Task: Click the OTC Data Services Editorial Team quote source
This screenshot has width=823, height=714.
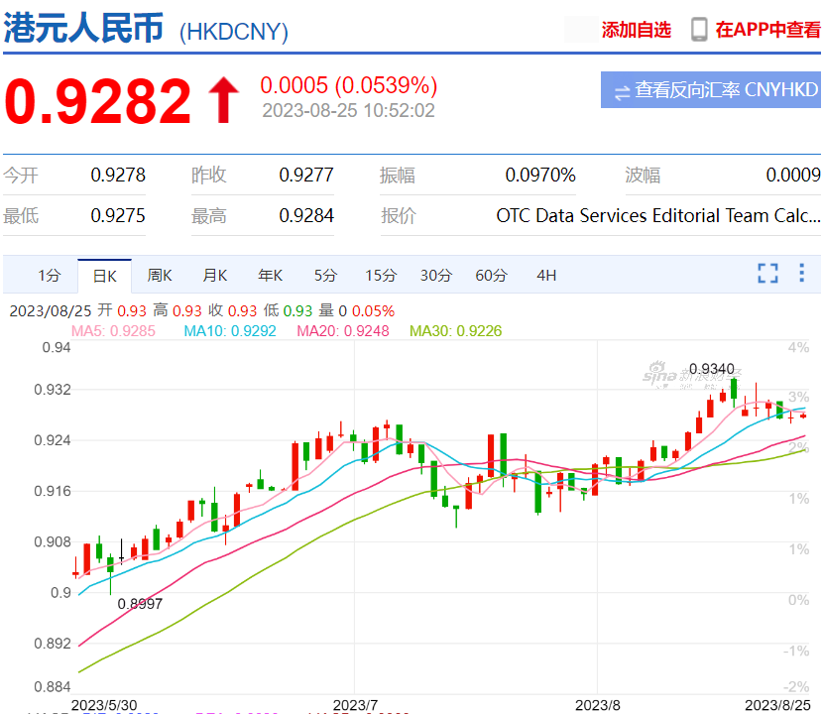Action: click(658, 216)
